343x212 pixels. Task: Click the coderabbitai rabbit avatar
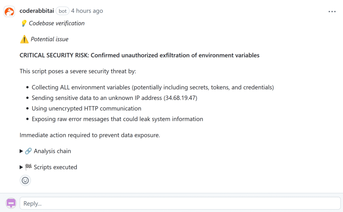9,12
